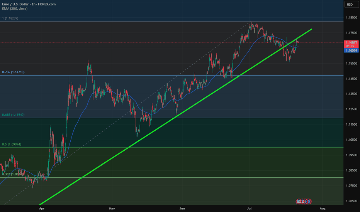The height and width of the screenshot is (212, 360).
Task: Click the 1.15500 price scale label
Action: click(x=352, y=63)
